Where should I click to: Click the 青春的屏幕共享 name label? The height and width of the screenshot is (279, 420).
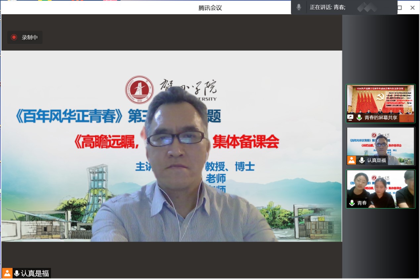(x=381, y=118)
